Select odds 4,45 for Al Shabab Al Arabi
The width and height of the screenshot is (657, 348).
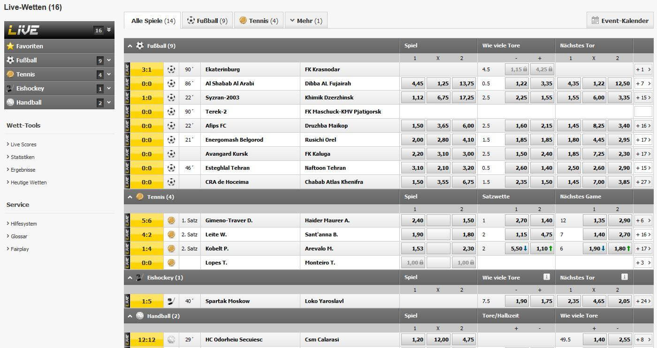tap(413, 83)
